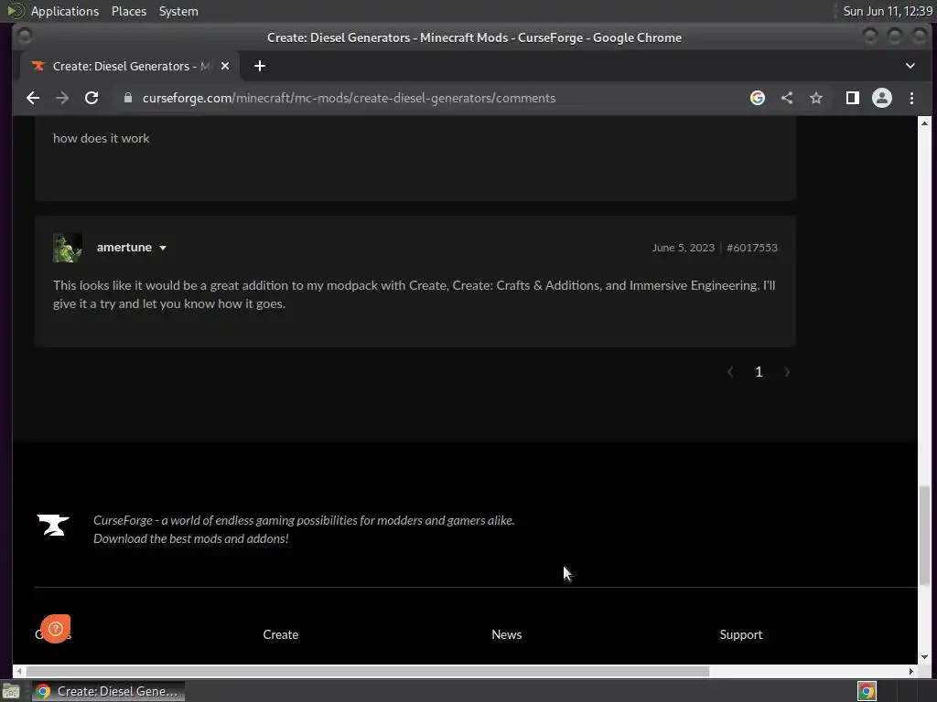Click the clock showing Sun Jun 11, 12:39

click(x=888, y=11)
